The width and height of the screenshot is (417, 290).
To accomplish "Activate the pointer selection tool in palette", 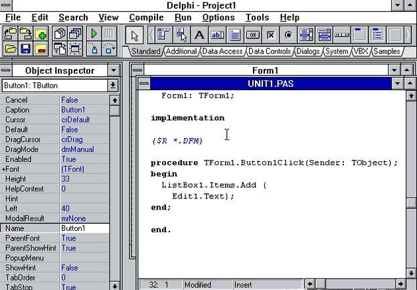I will 134,35.
